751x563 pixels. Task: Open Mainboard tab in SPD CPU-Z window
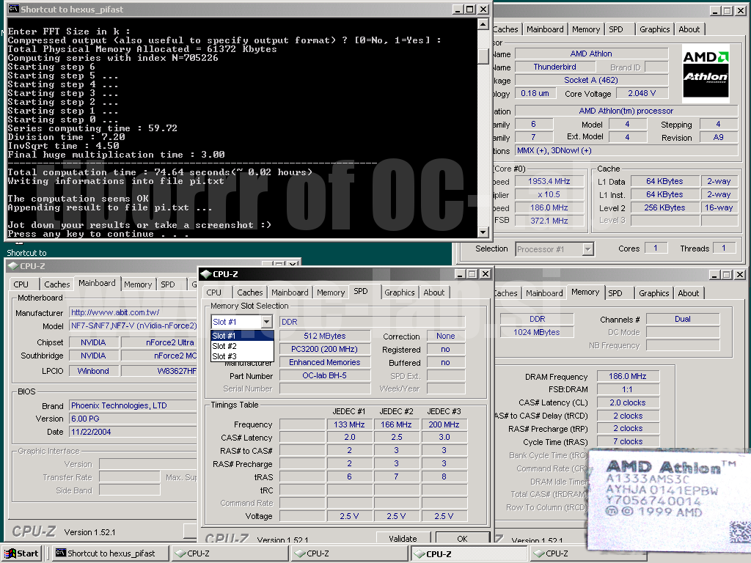pyautogui.click(x=290, y=292)
